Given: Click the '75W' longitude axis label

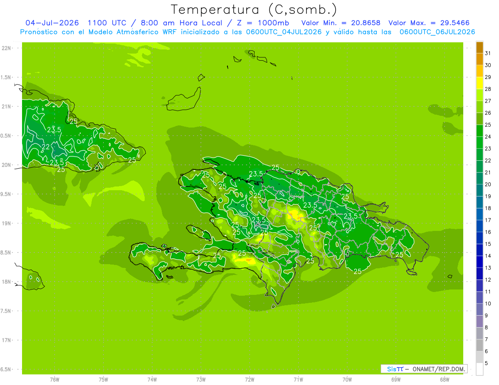Looking at the screenshot, I should [x=103, y=379].
